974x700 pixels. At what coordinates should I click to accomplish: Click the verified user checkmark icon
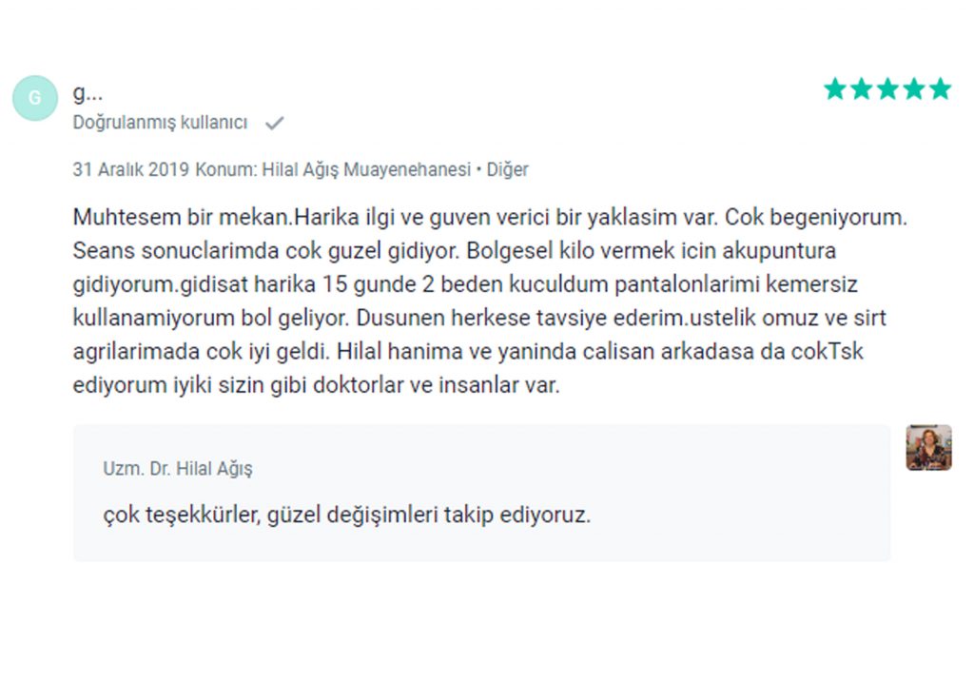point(274,123)
